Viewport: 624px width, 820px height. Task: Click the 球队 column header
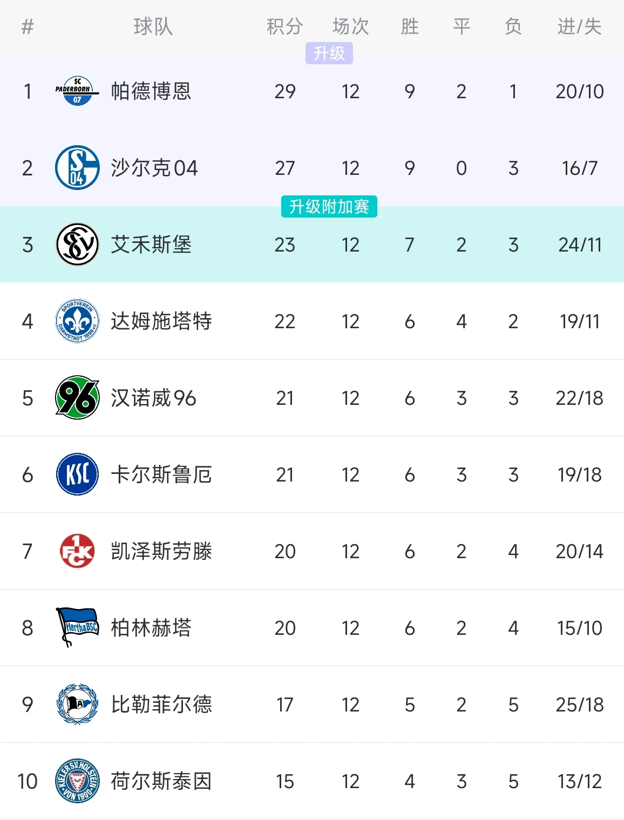tap(153, 26)
